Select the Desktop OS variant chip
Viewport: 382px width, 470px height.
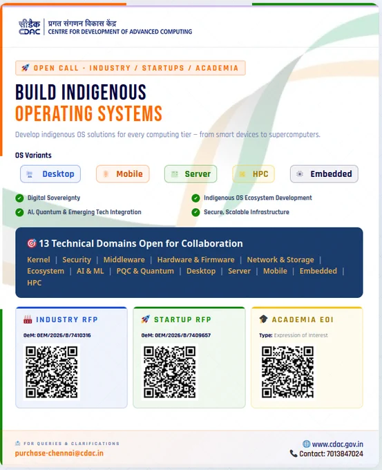50,174
